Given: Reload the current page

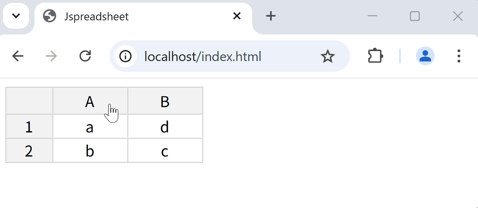Looking at the screenshot, I should coord(85,56).
